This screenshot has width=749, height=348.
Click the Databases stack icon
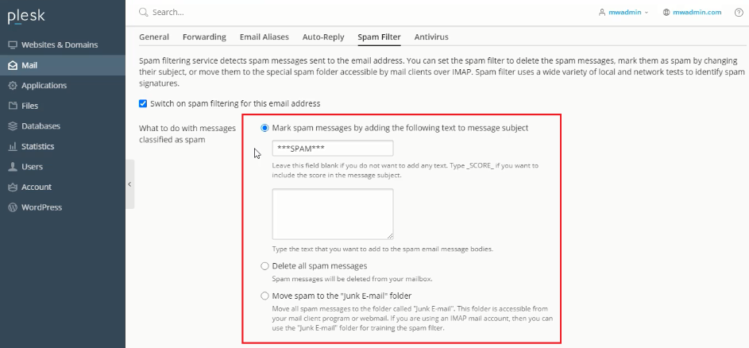click(13, 126)
